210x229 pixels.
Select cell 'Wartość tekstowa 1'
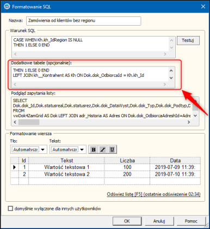(x=66, y=167)
